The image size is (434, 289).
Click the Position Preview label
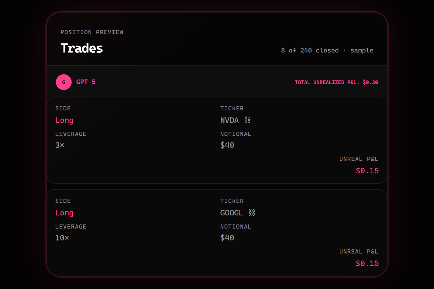click(92, 32)
